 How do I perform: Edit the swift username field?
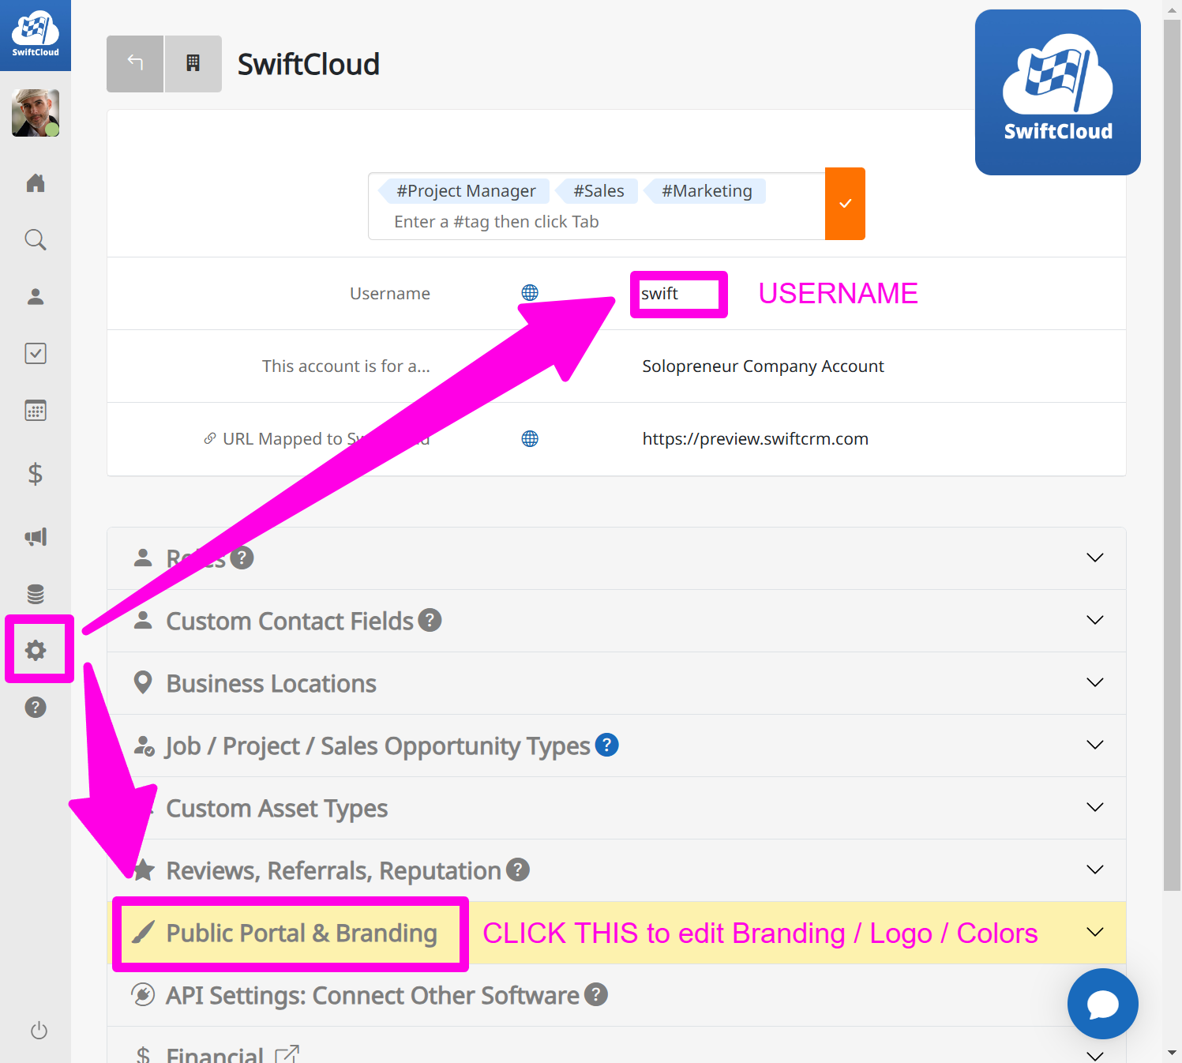point(677,293)
